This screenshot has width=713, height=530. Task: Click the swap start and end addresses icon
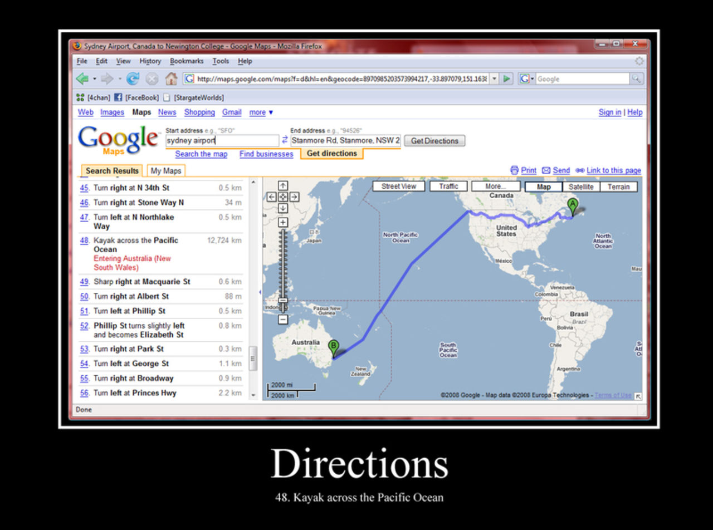click(285, 140)
